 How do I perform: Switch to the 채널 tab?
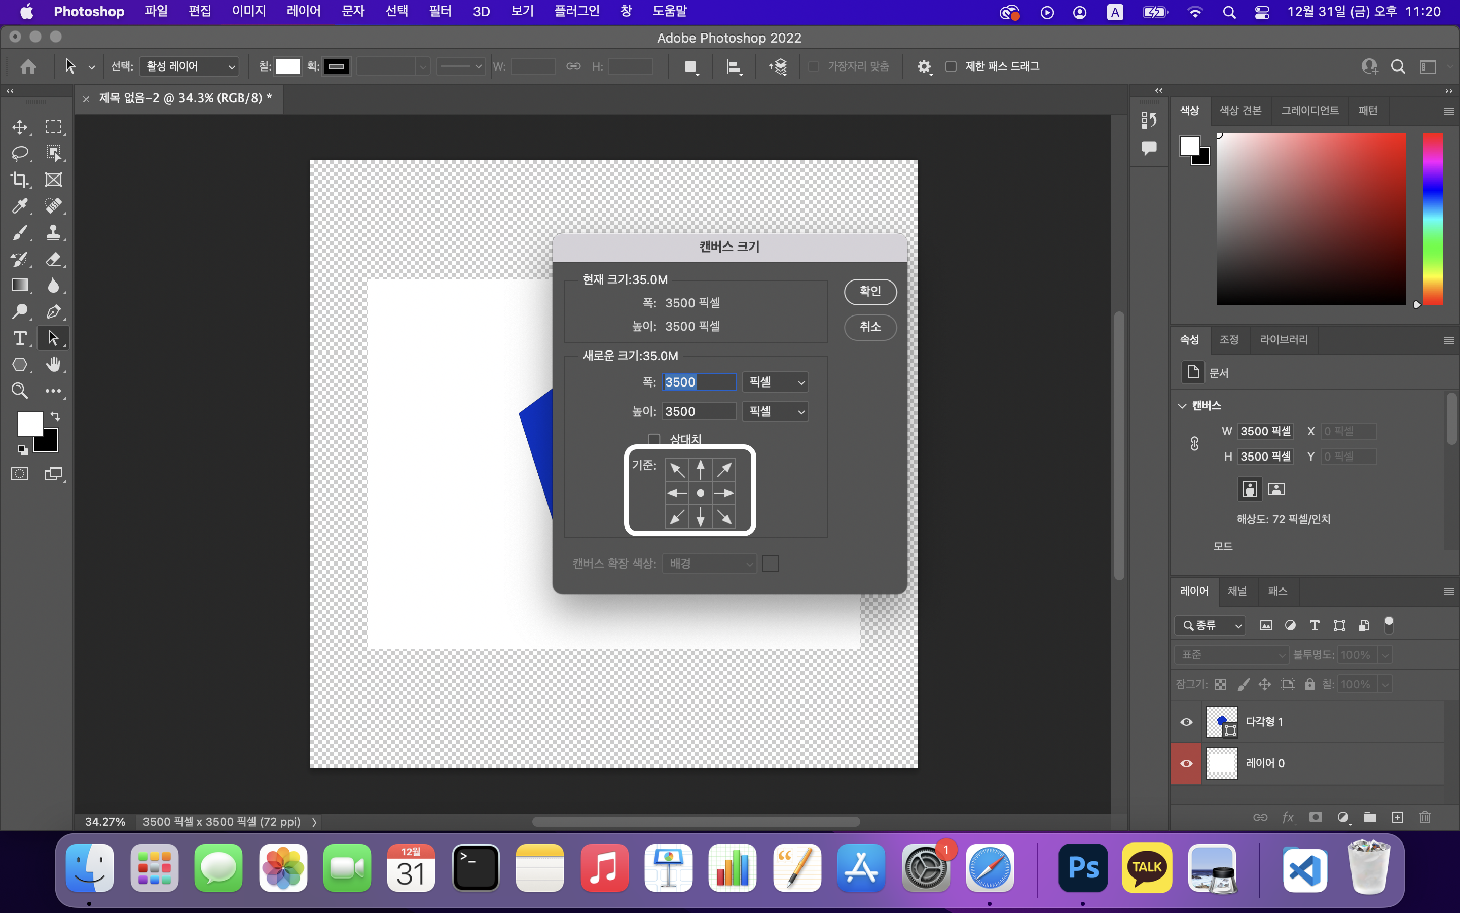[1237, 591]
